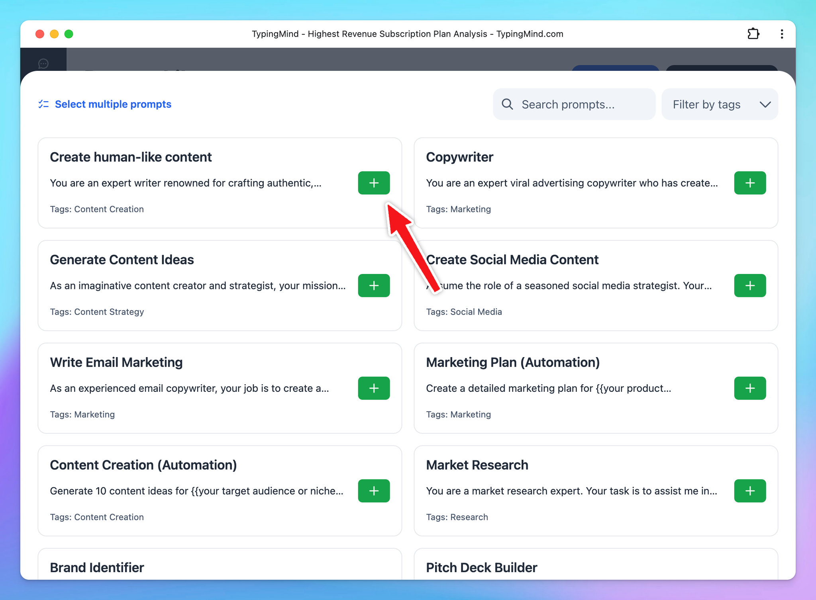
Task: Click the chat bubble sidebar icon
Action: (43, 63)
